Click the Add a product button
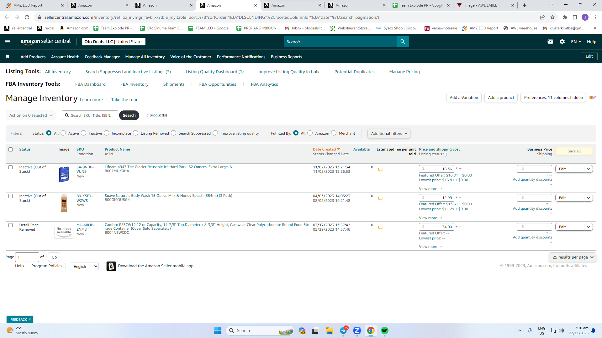The image size is (602, 338). [501, 98]
